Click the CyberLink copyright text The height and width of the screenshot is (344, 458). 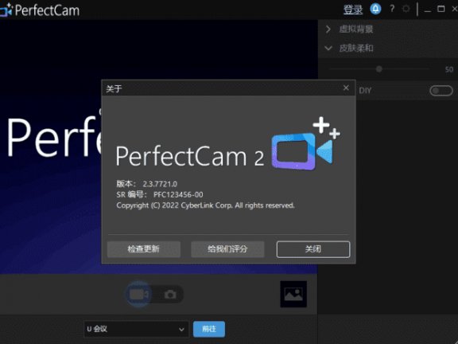[x=205, y=205]
